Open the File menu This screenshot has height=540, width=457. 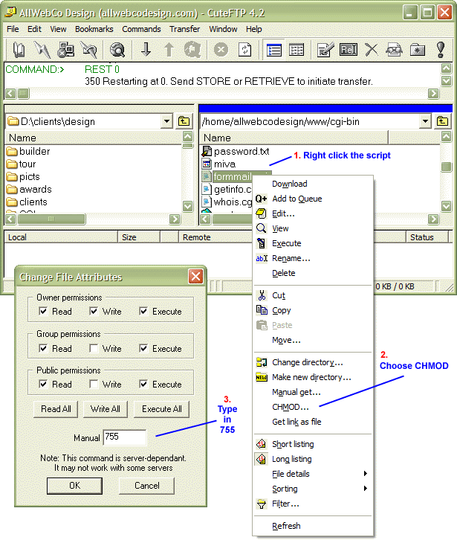pyautogui.click(x=13, y=29)
